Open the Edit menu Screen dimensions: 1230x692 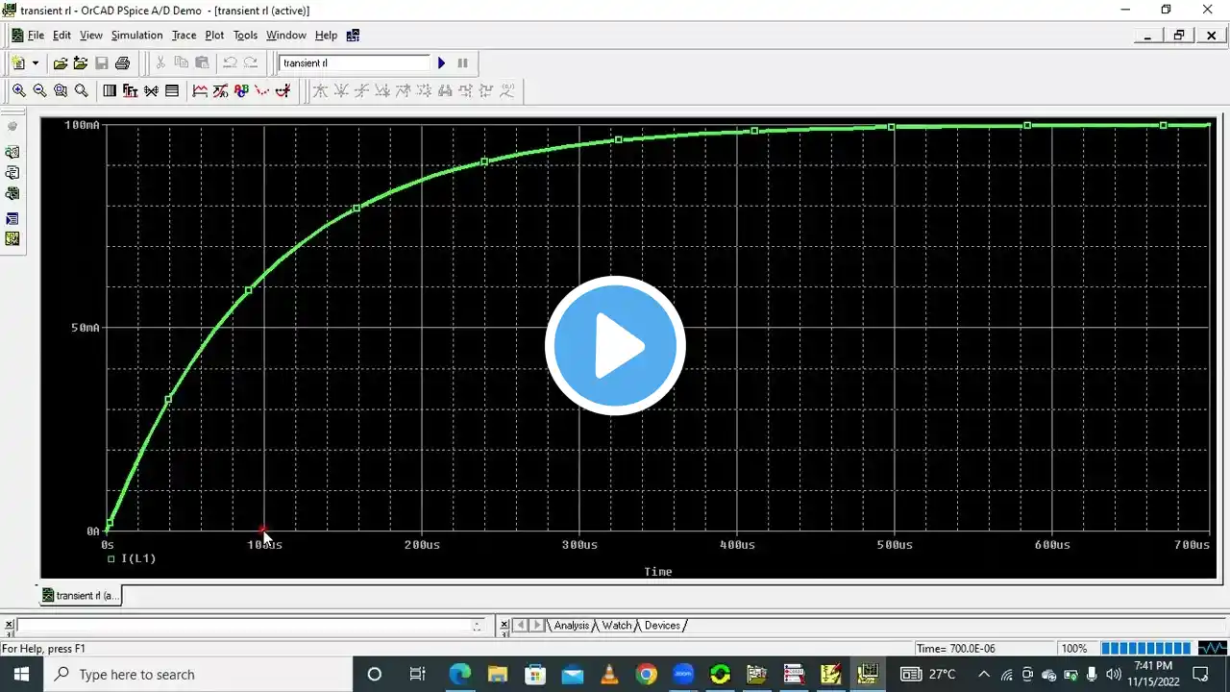point(61,35)
